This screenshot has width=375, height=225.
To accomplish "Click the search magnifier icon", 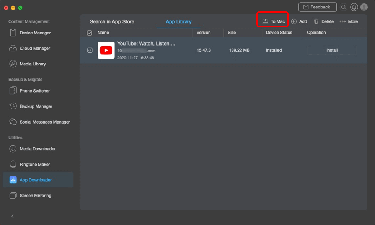I will [343, 7].
